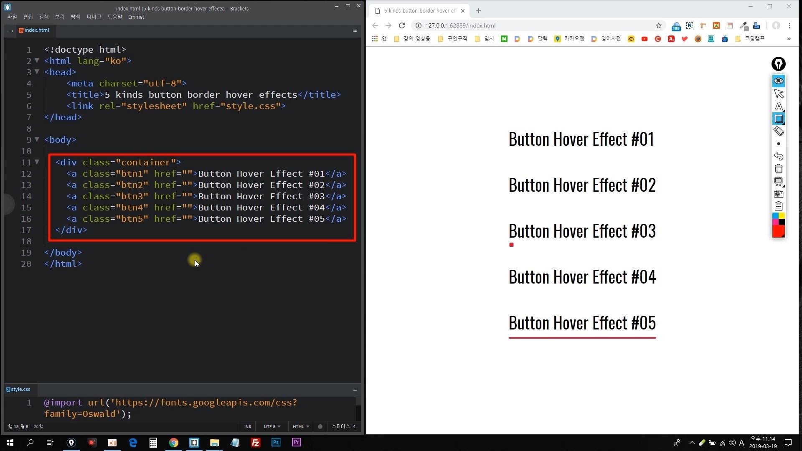Toggle the eye visibility tool in drawing toolbar
This screenshot has height=451, width=802.
pos(778,81)
